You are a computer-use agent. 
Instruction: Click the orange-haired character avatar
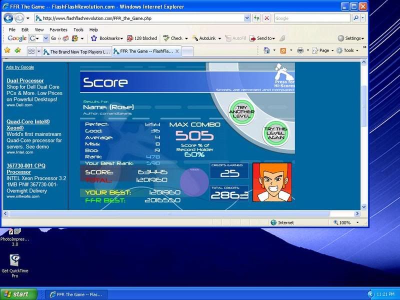(272, 182)
